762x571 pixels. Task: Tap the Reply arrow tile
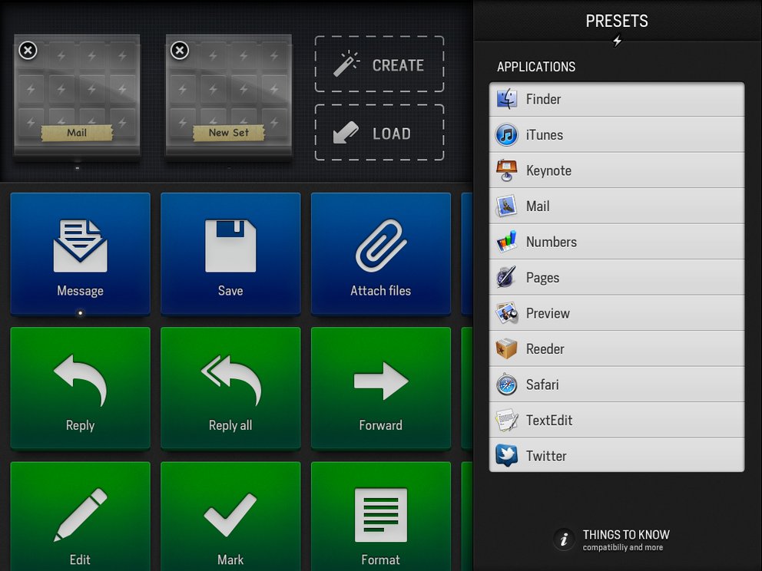pyautogui.click(x=80, y=388)
